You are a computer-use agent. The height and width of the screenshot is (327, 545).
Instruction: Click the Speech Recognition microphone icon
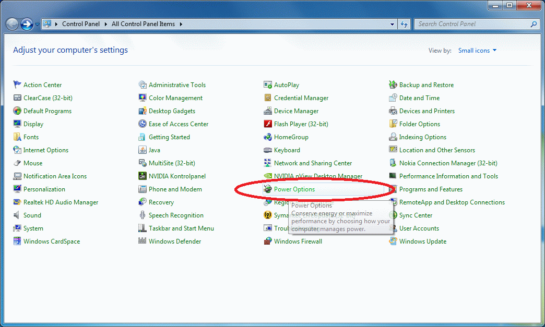(143, 215)
